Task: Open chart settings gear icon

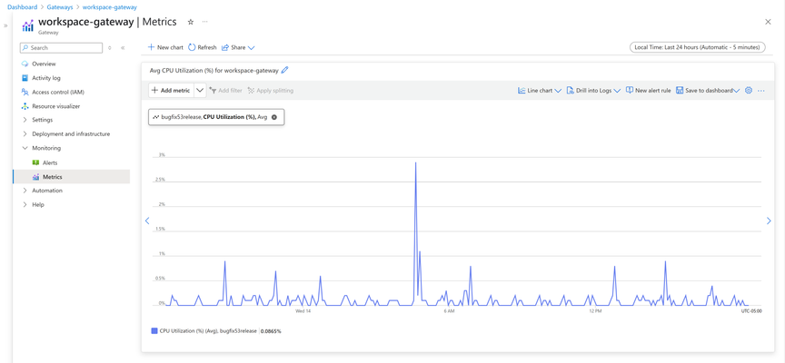Action: pyautogui.click(x=749, y=91)
